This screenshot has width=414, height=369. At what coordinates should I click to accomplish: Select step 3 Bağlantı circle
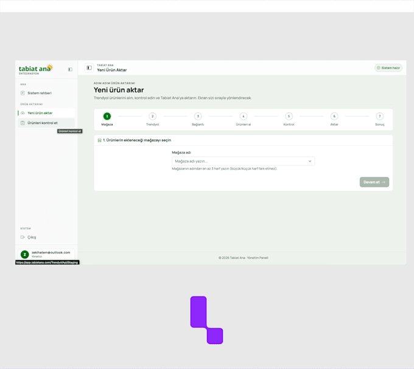198,116
